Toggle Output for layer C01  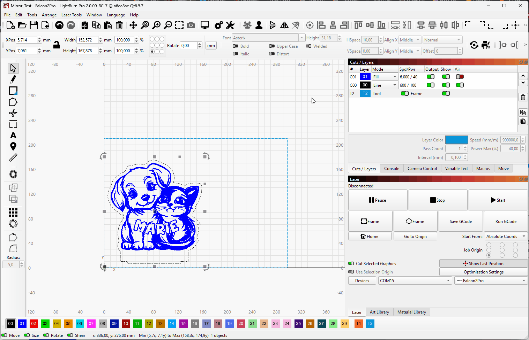point(431,77)
